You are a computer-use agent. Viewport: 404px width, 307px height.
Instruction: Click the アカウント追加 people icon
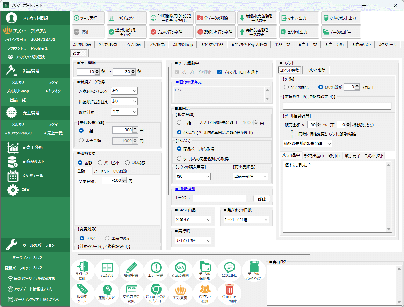[x=204, y=293]
